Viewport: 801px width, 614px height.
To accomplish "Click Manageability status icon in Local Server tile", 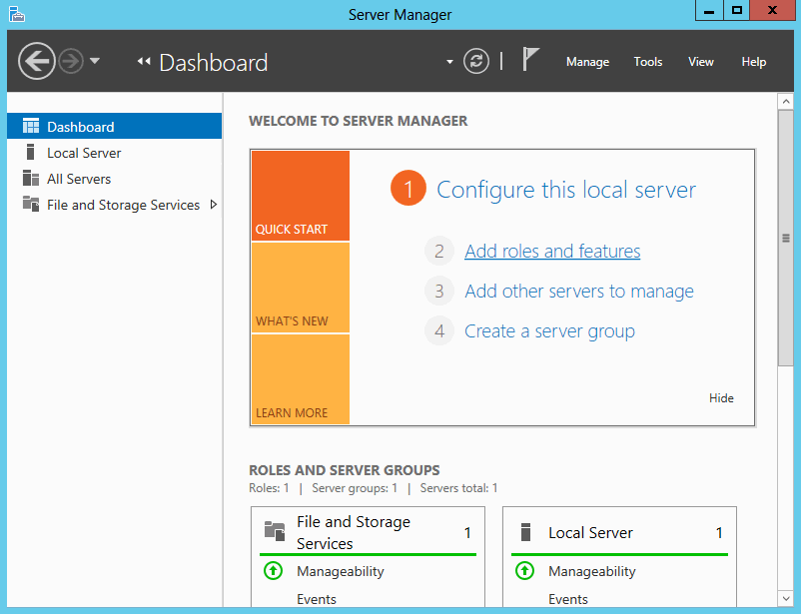I will click(524, 571).
